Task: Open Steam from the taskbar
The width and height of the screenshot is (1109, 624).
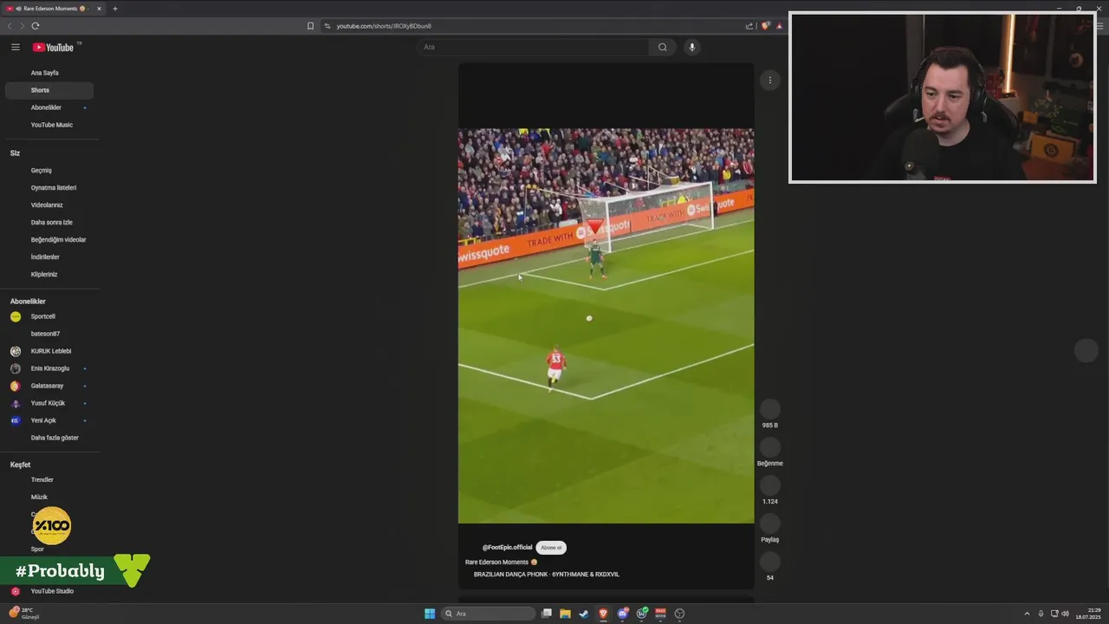Action: (584, 614)
